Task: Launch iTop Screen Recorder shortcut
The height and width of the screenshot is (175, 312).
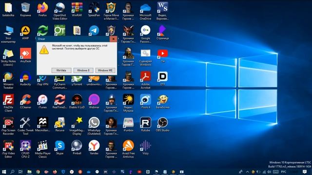Action: click(x=8, y=126)
